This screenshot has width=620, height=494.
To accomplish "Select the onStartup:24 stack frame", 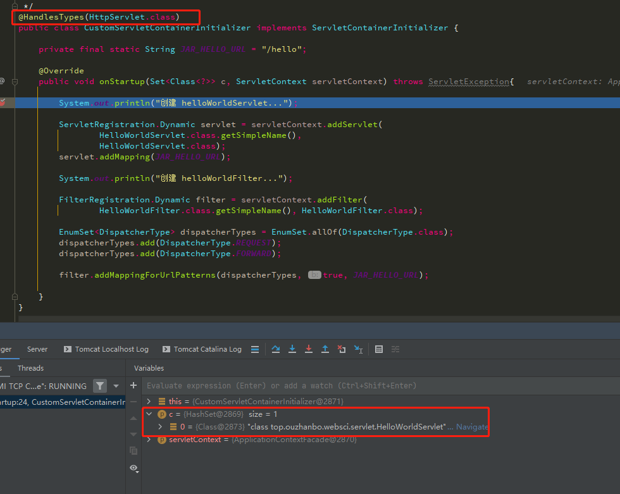I will click(x=63, y=402).
